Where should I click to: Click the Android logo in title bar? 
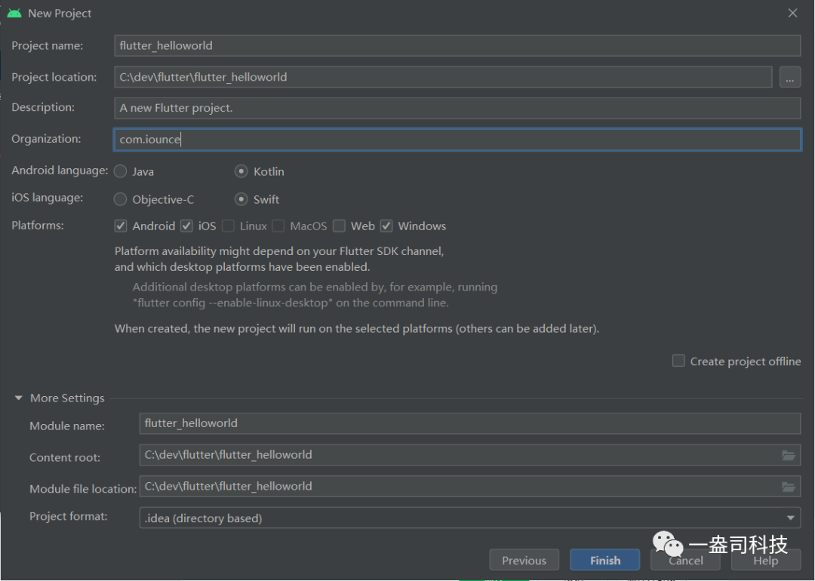pos(14,13)
